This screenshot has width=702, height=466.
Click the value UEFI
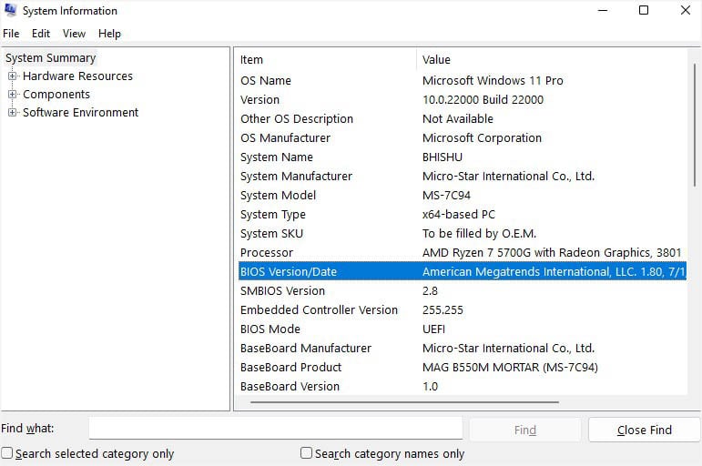[x=433, y=329]
